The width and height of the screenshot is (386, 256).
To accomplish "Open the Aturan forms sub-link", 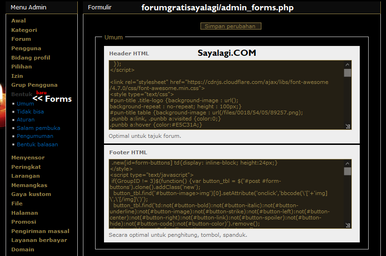I will [x=26, y=120].
